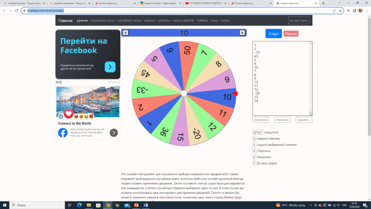The height and width of the screenshot is (209, 371).
Task: Close the result banner with X
Action: [126, 33]
